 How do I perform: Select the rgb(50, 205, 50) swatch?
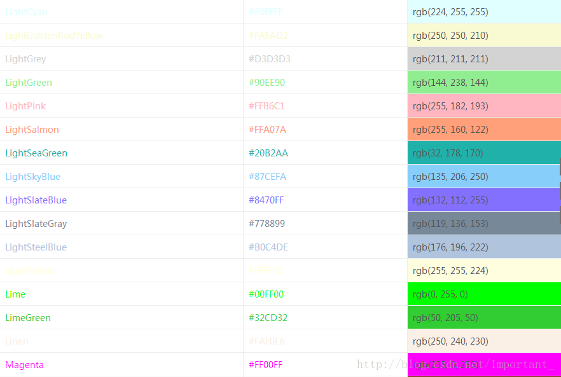pos(485,318)
